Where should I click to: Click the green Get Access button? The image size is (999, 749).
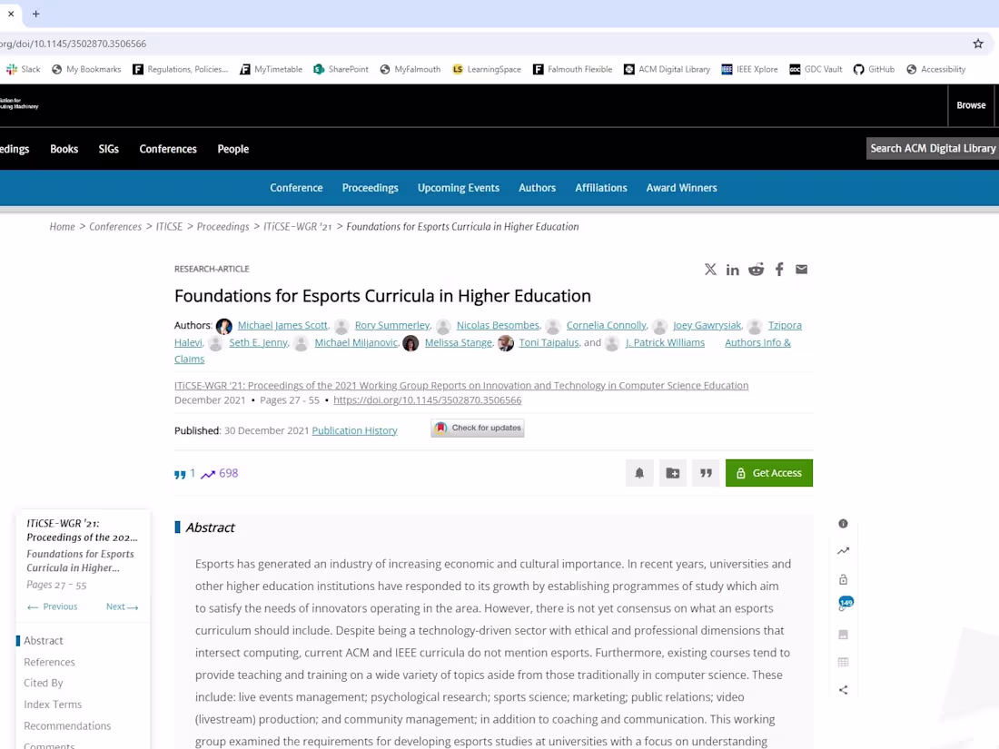tap(769, 472)
